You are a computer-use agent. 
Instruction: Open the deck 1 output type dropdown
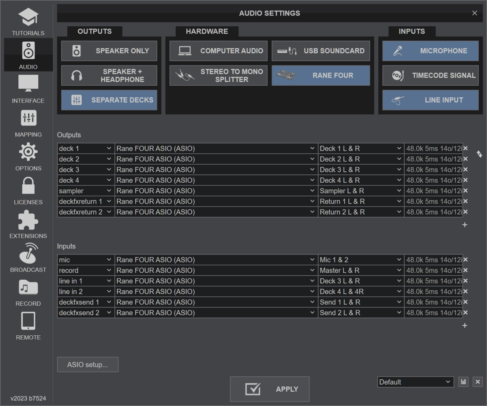85,148
